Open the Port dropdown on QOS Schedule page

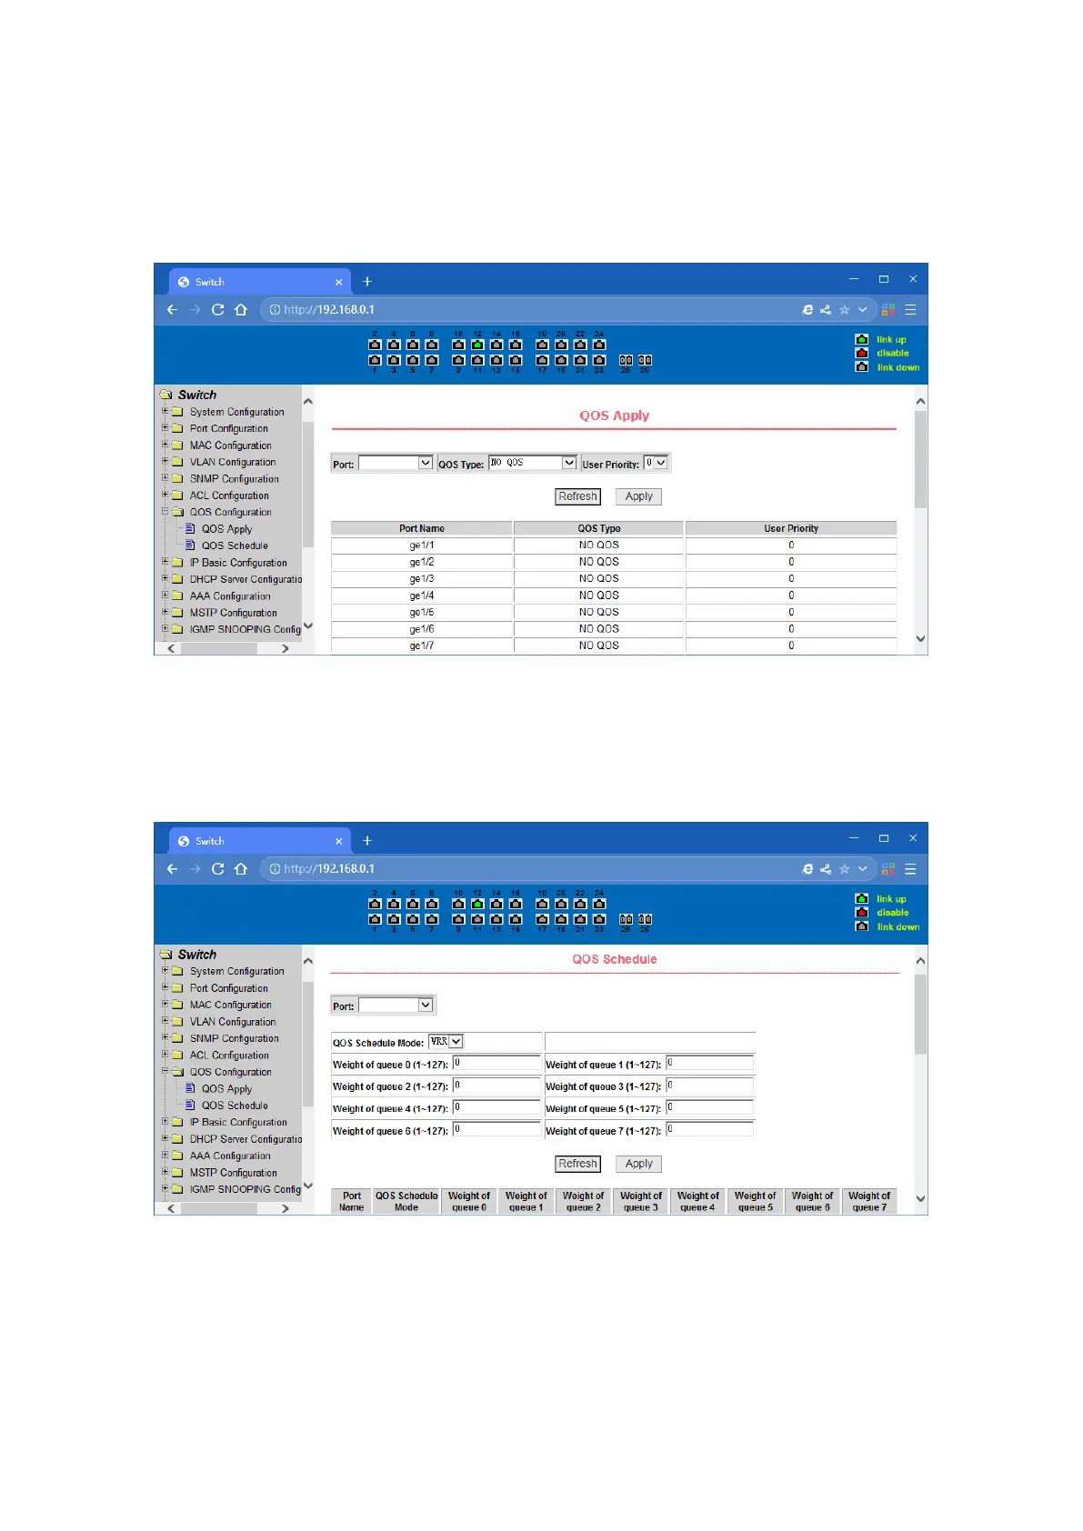pyautogui.click(x=396, y=1006)
